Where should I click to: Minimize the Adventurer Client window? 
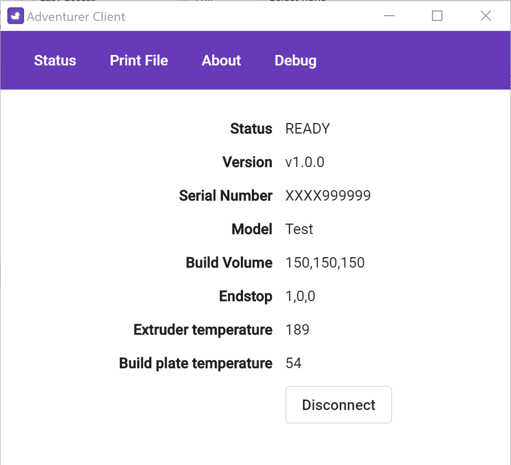pos(390,16)
